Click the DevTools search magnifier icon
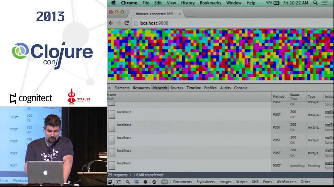Screen dimensions: 334x187 tap(128, 182)
